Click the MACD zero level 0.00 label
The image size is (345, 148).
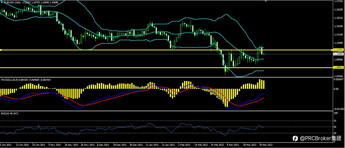point(336,89)
